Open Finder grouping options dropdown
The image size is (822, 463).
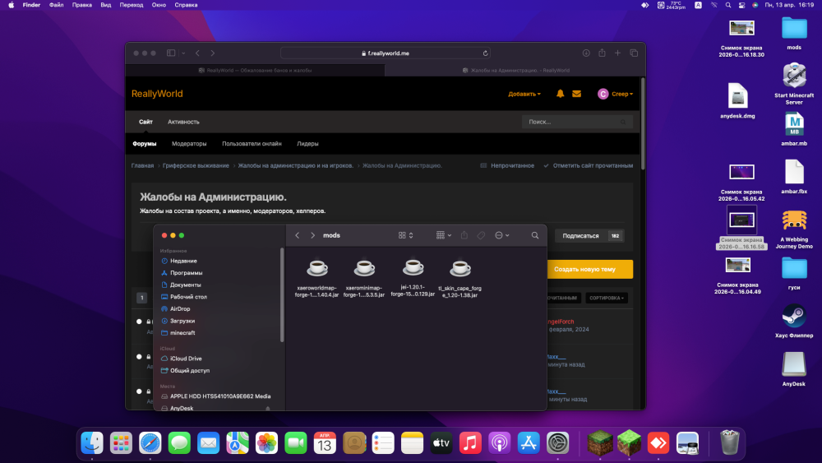(x=444, y=235)
